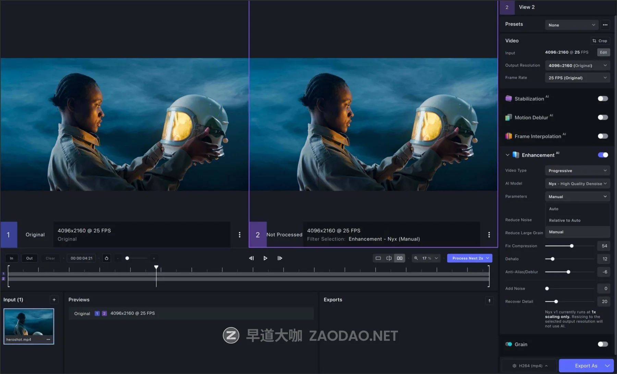Enable the Motion Deblur AI toggle
Viewport: 617px width, 374px height.
click(602, 117)
